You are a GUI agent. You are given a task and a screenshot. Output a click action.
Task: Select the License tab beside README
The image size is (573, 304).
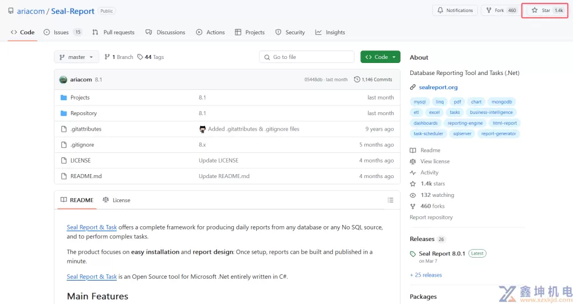click(x=116, y=200)
